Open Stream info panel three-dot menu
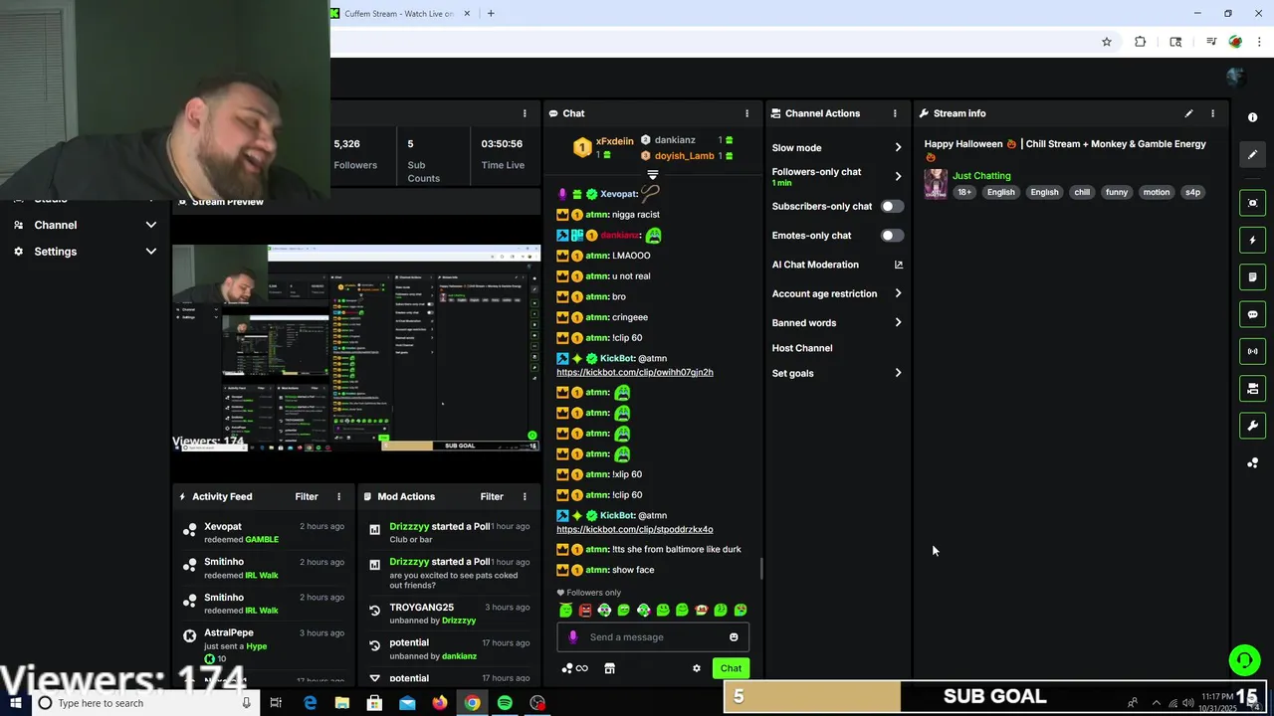 pos(1212,113)
